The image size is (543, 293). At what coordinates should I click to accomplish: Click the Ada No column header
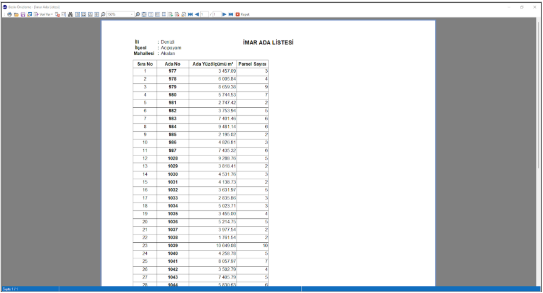tap(172, 64)
